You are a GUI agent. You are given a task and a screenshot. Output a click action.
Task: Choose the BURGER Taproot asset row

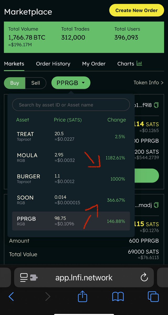[71, 179]
